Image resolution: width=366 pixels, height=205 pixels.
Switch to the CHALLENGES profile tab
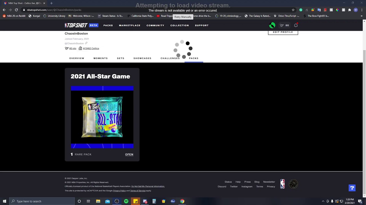170,58
